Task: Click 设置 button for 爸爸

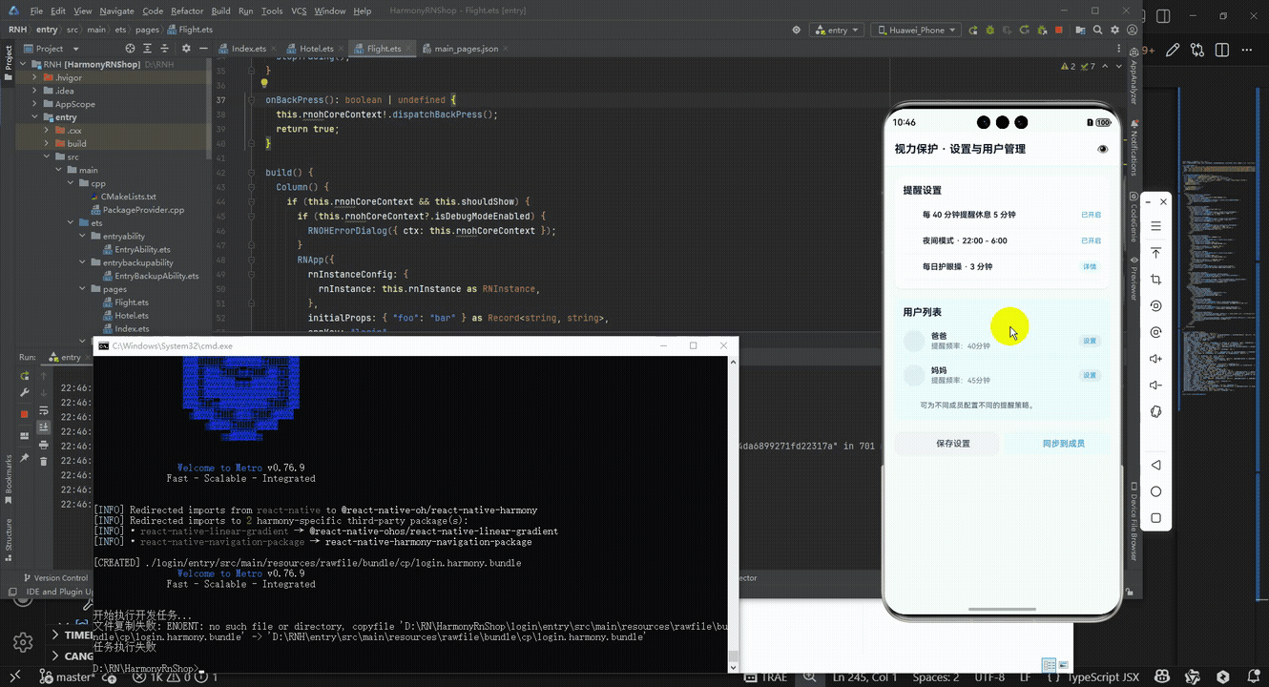Action: [x=1090, y=341]
